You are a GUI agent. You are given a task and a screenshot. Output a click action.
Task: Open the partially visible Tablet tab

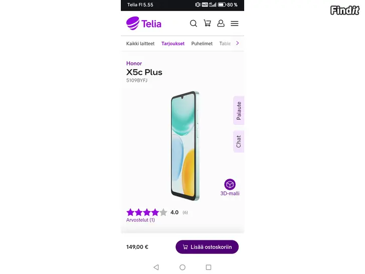point(225,44)
